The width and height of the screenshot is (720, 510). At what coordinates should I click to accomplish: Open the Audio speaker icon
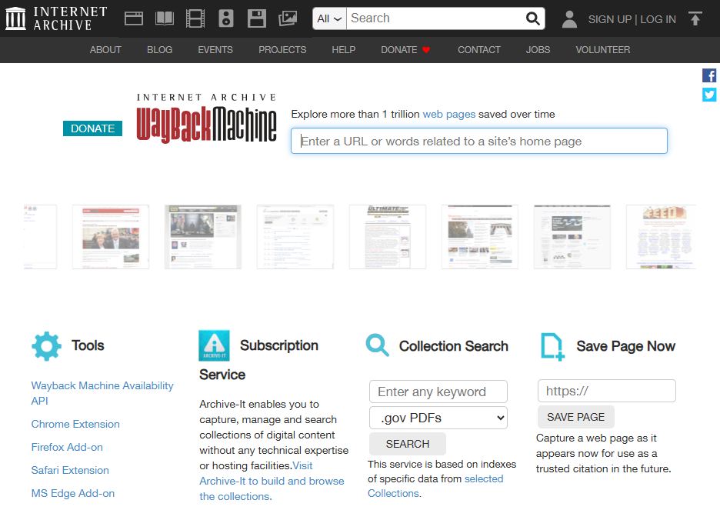click(x=226, y=18)
